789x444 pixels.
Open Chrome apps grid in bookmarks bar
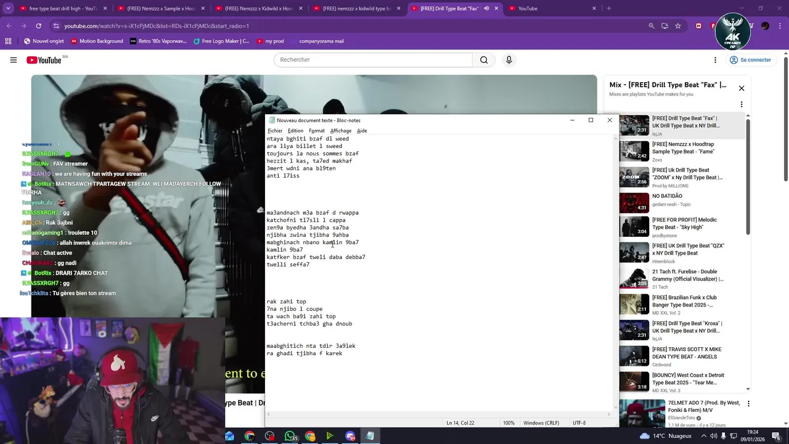pos(8,41)
